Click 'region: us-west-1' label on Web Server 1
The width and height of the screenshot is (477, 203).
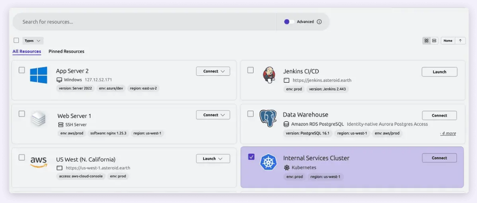pos(147,133)
